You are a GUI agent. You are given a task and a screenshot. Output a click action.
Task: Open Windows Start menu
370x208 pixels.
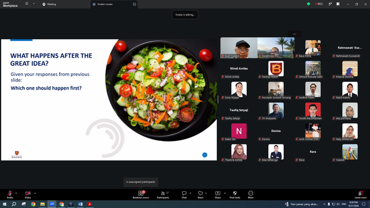(x=5, y=204)
